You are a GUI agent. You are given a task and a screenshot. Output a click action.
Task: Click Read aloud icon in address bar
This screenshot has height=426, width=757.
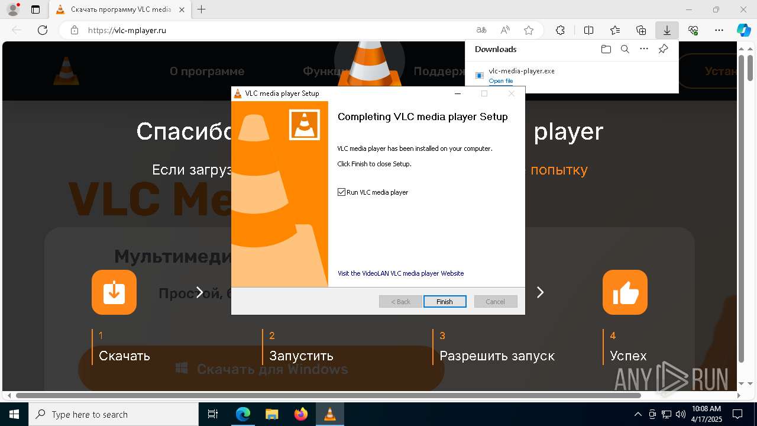tap(505, 30)
